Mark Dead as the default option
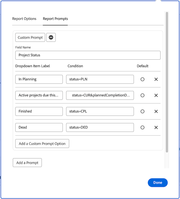Screen dimensions: 180x199 pyautogui.click(x=142, y=127)
